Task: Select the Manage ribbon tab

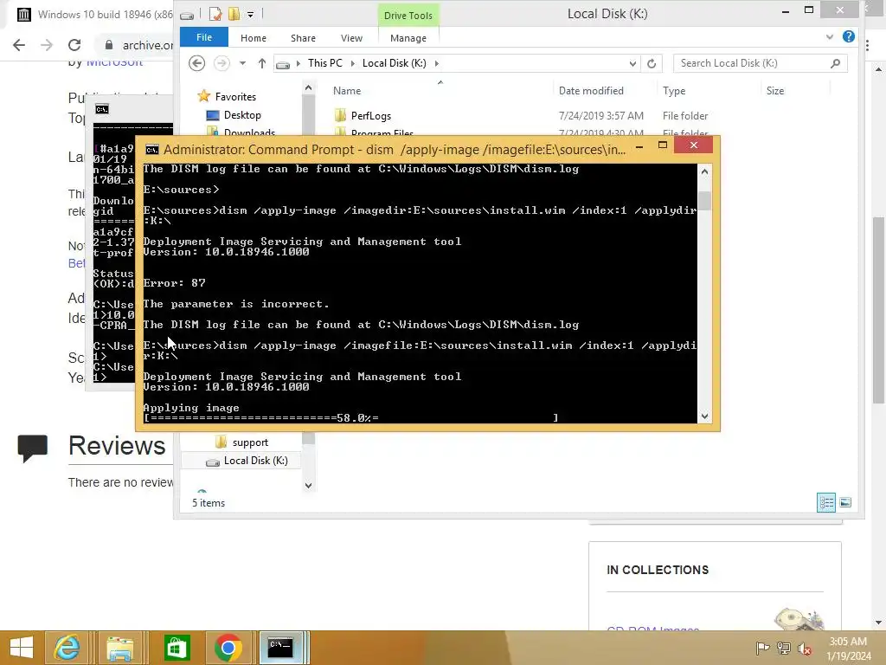Action: click(408, 38)
